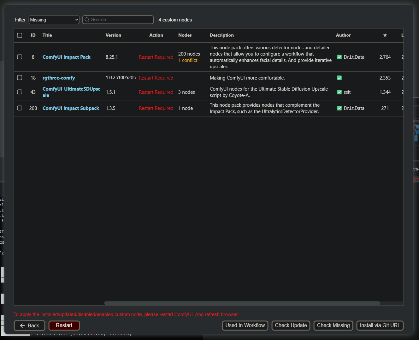Click the orange 1 conflict link
Image resolution: width=419 pixels, height=340 pixels.
point(188,60)
